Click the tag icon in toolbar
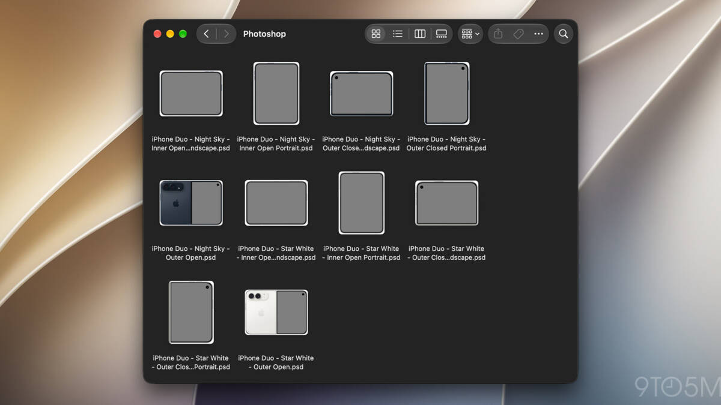Screen dimensions: 721x405 519,34
